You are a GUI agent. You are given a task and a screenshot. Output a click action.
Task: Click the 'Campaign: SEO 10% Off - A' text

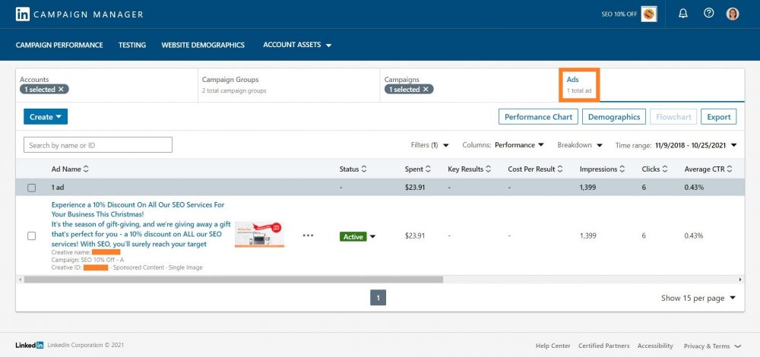point(87,260)
